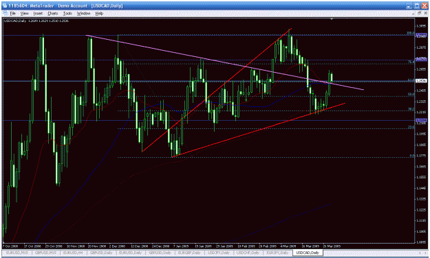The width and height of the screenshot is (430, 258).
Task: Click the 1.1775 price scale value
Action: click(422, 156)
